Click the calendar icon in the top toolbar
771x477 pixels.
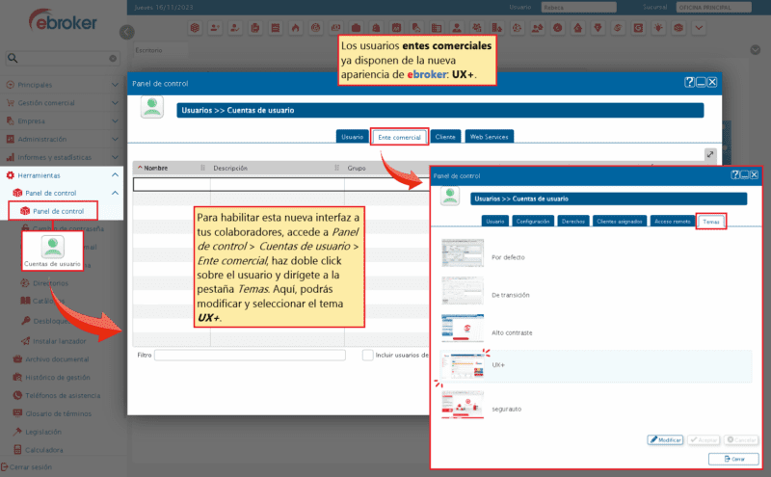tap(396, 28)
